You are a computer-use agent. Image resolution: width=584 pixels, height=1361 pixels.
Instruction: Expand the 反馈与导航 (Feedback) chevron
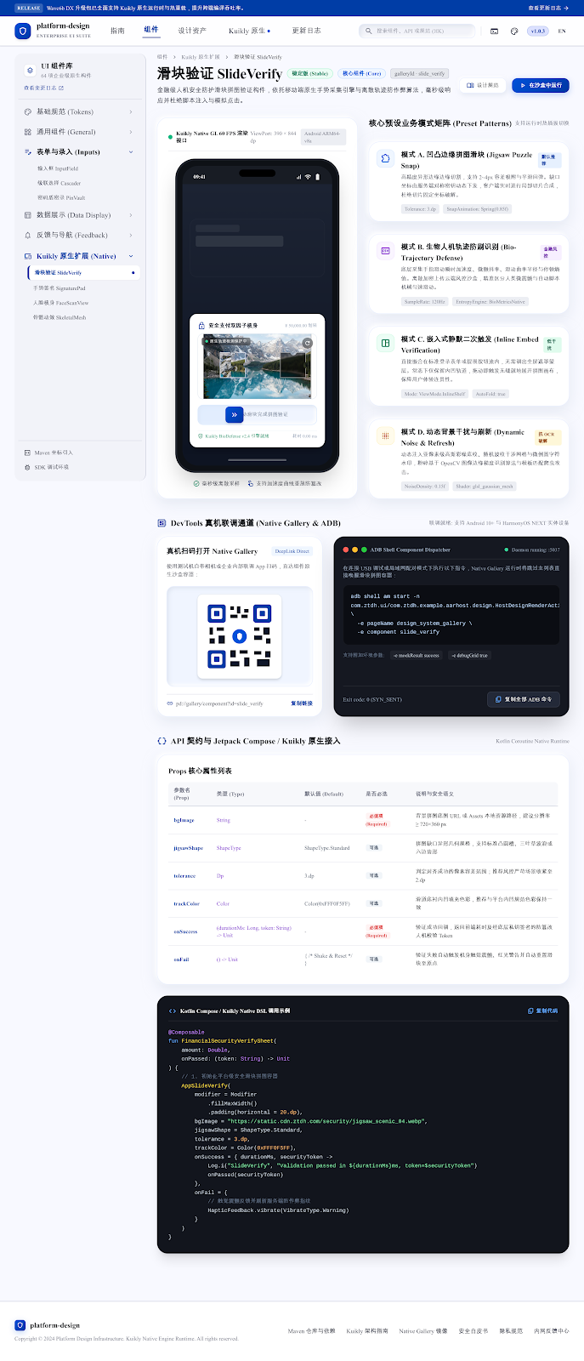[x=131, y=235]
